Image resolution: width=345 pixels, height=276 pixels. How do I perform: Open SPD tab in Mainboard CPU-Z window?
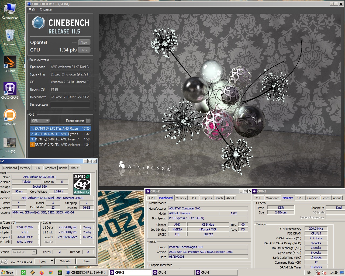click(193, 198)
